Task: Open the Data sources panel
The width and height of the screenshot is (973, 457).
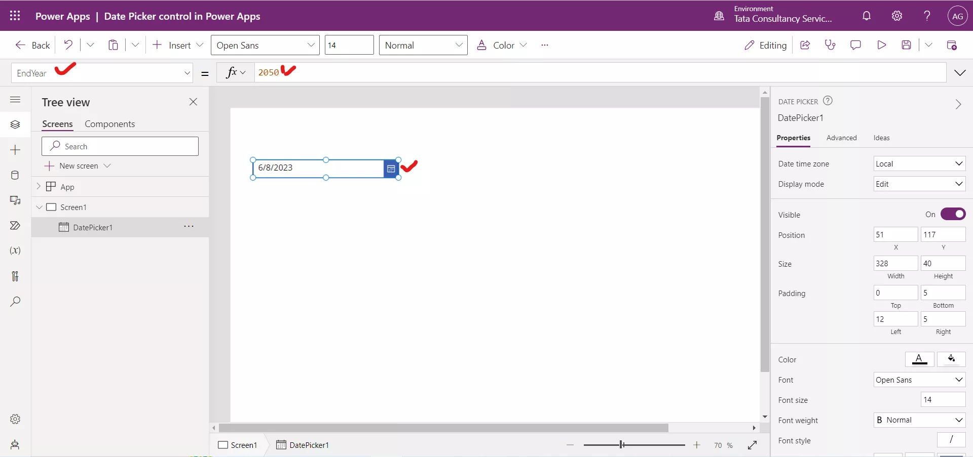Action: (15, 176)
